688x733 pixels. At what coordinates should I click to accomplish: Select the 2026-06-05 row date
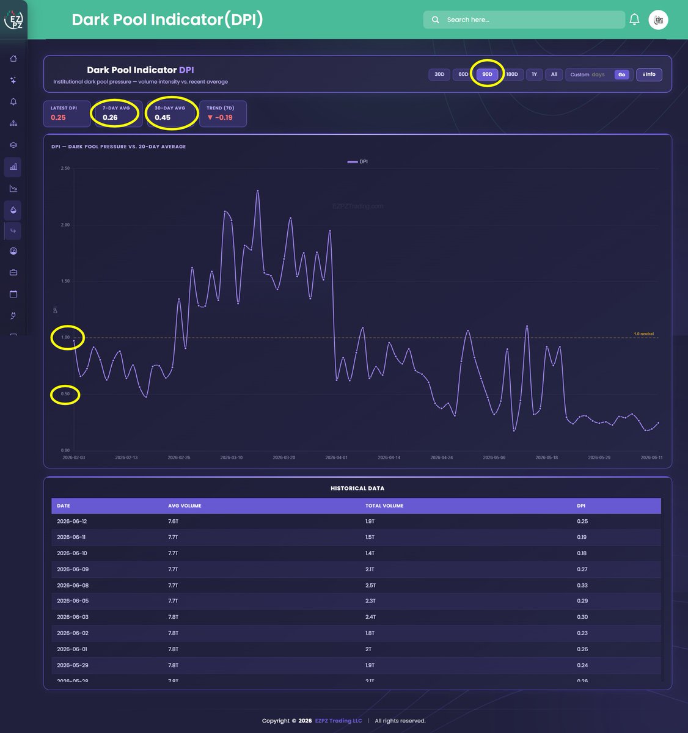click(x=73, y=600)
